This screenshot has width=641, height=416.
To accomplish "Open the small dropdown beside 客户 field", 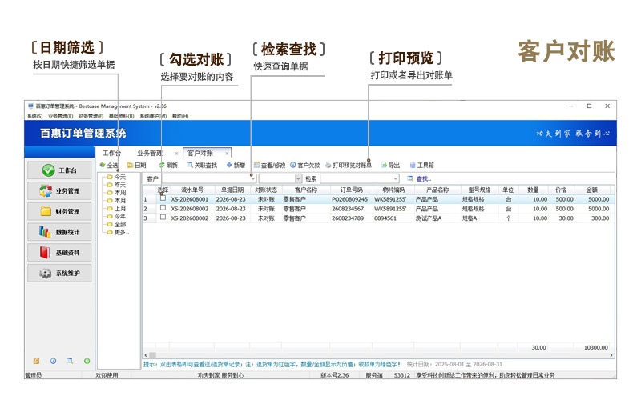I will click(298, 178).
